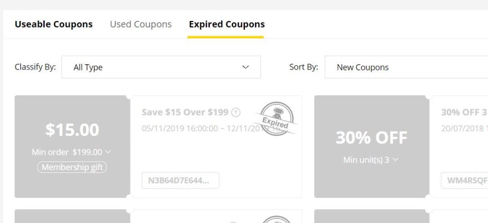Select the coupon code N3B64D7E644
The image size is (488, 223).
pyautogui.click(x=180, y=181)
